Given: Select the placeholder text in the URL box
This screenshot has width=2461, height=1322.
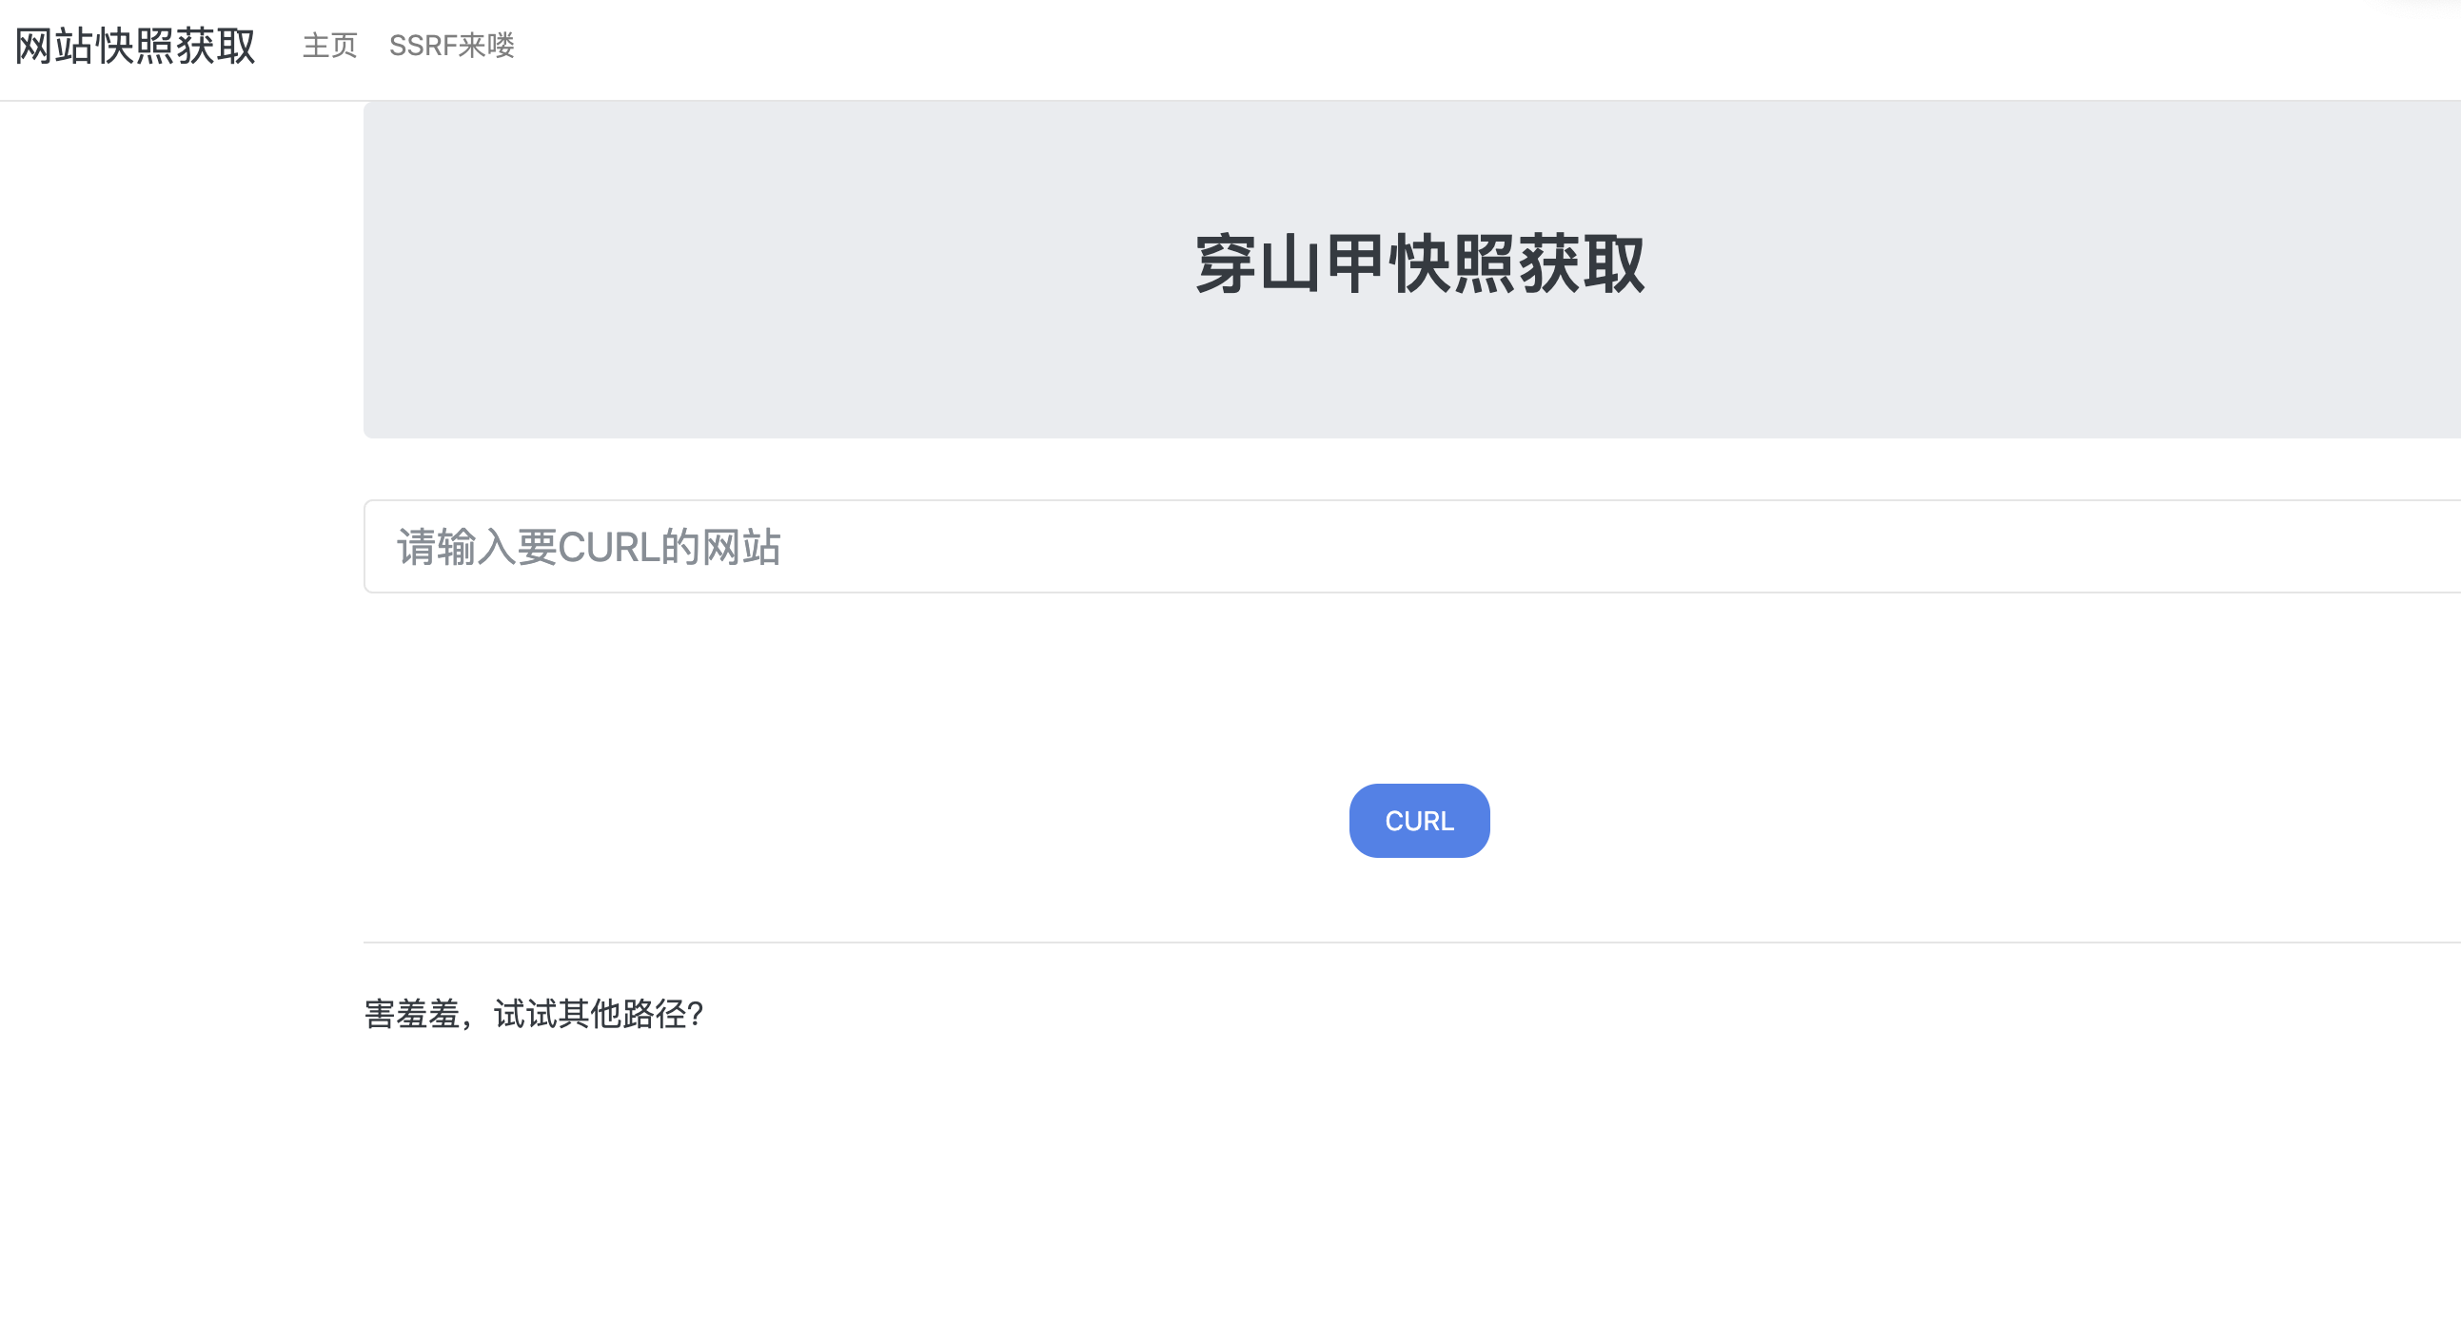Looking at the screenshot, I should click(589, 547).
